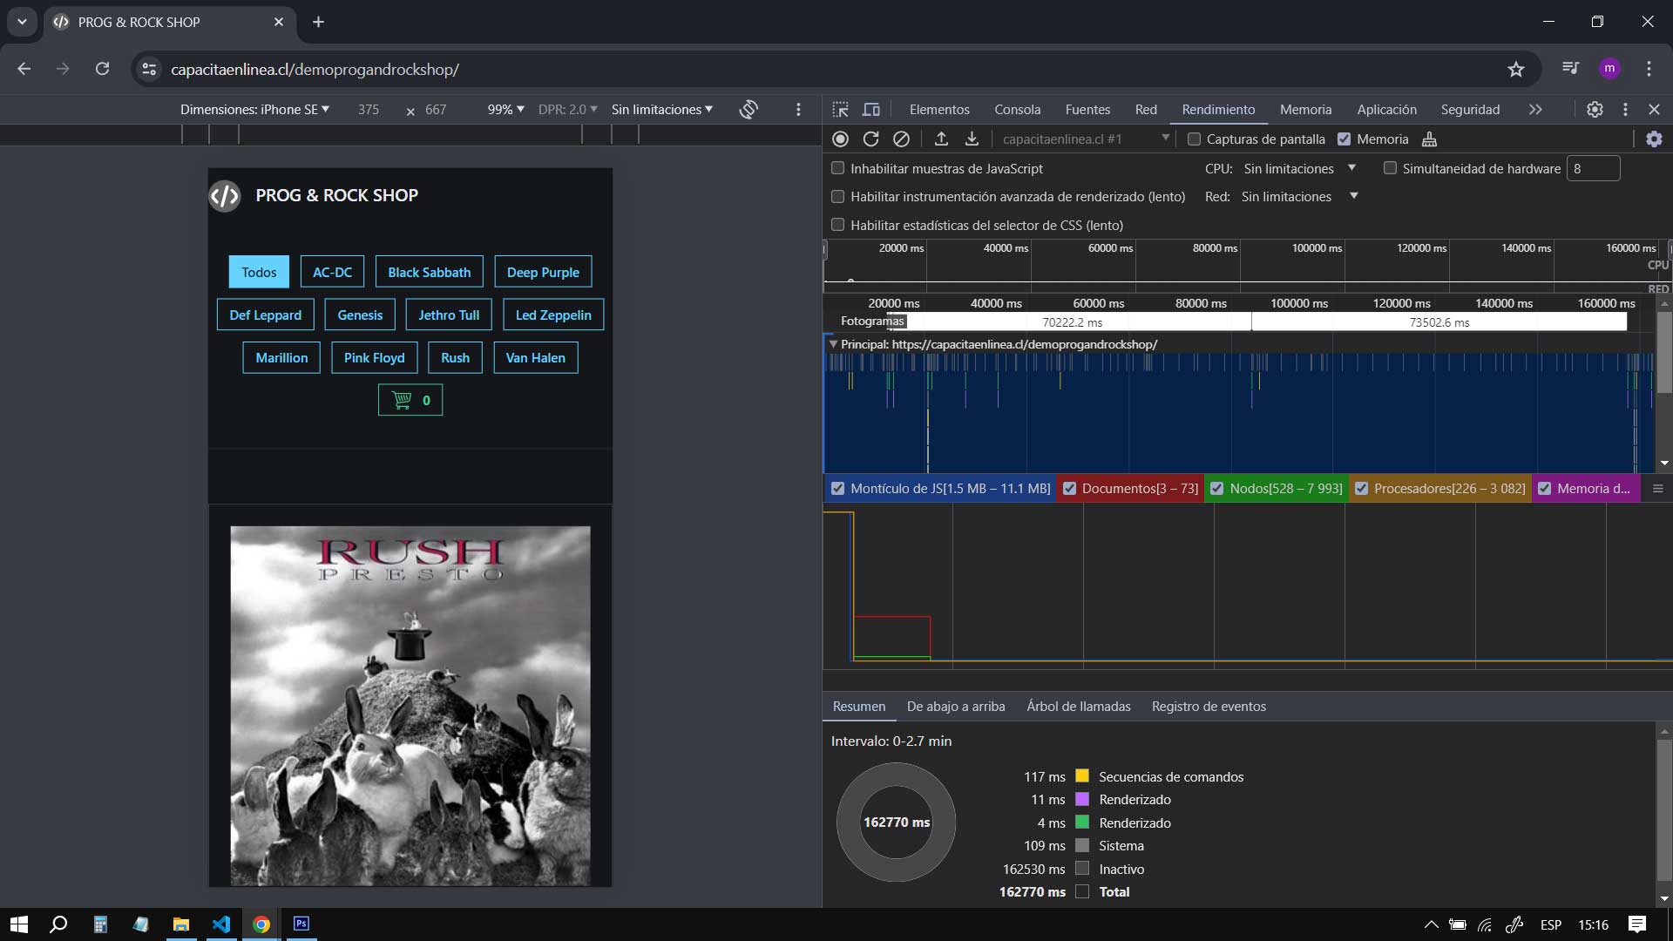Open the Red network throttling dropdown
The height and width of the screenshot is (941, 1673).
click(1298, 196)
